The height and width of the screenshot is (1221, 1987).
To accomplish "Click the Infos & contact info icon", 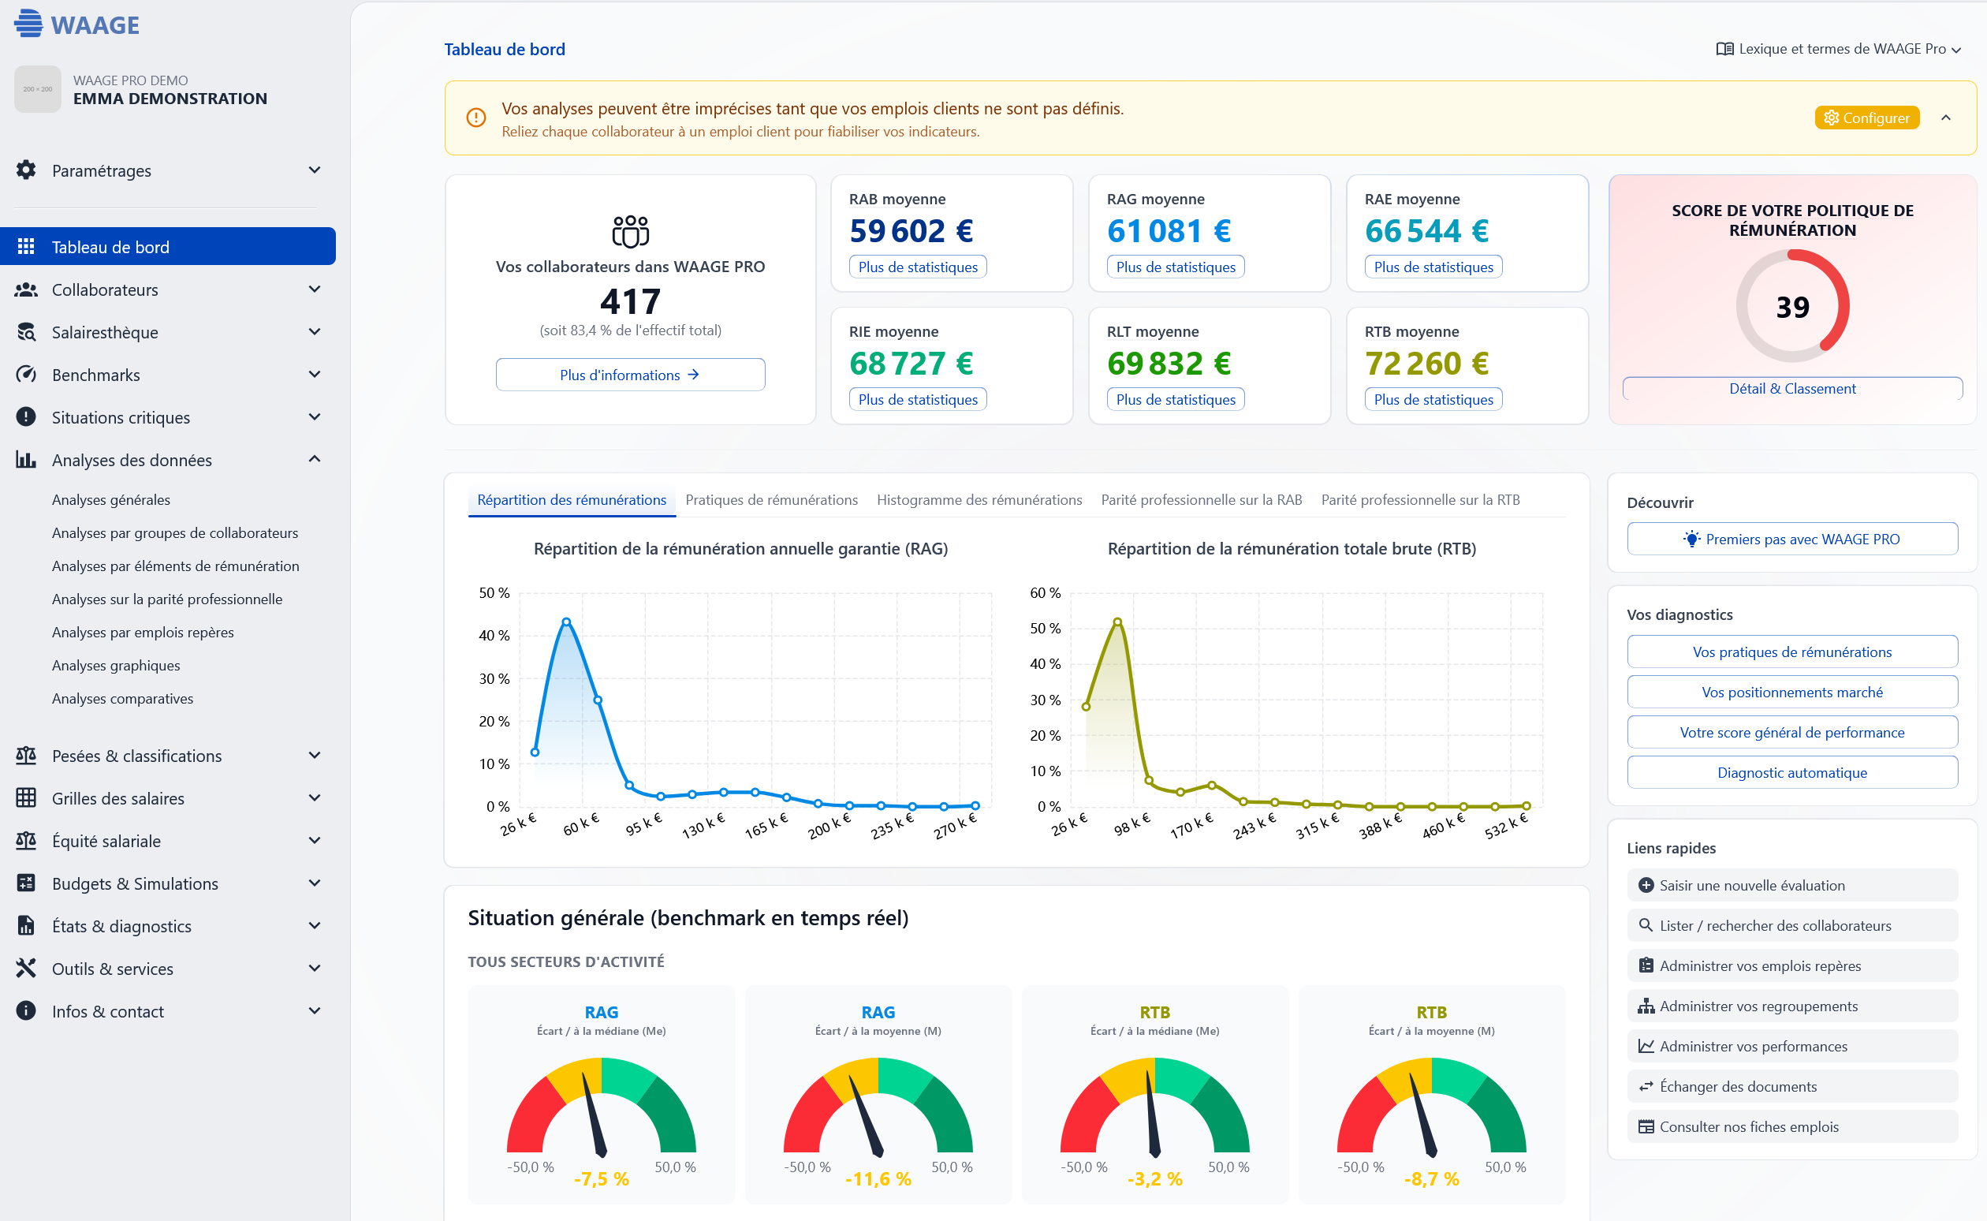I will (26, 1011).
